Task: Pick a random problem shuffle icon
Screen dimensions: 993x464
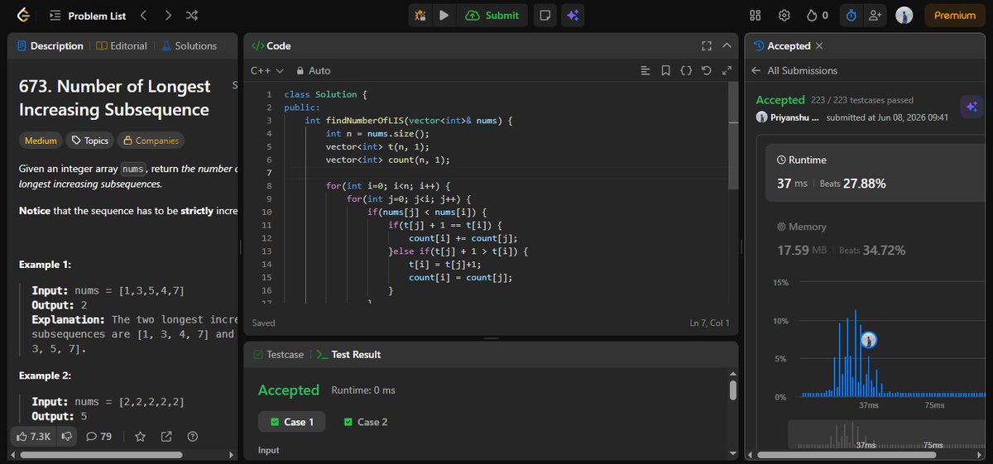Action: [x=192, y=15]
